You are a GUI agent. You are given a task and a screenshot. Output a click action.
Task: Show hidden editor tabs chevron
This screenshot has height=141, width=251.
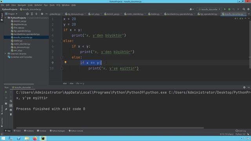tap(249, 14)
